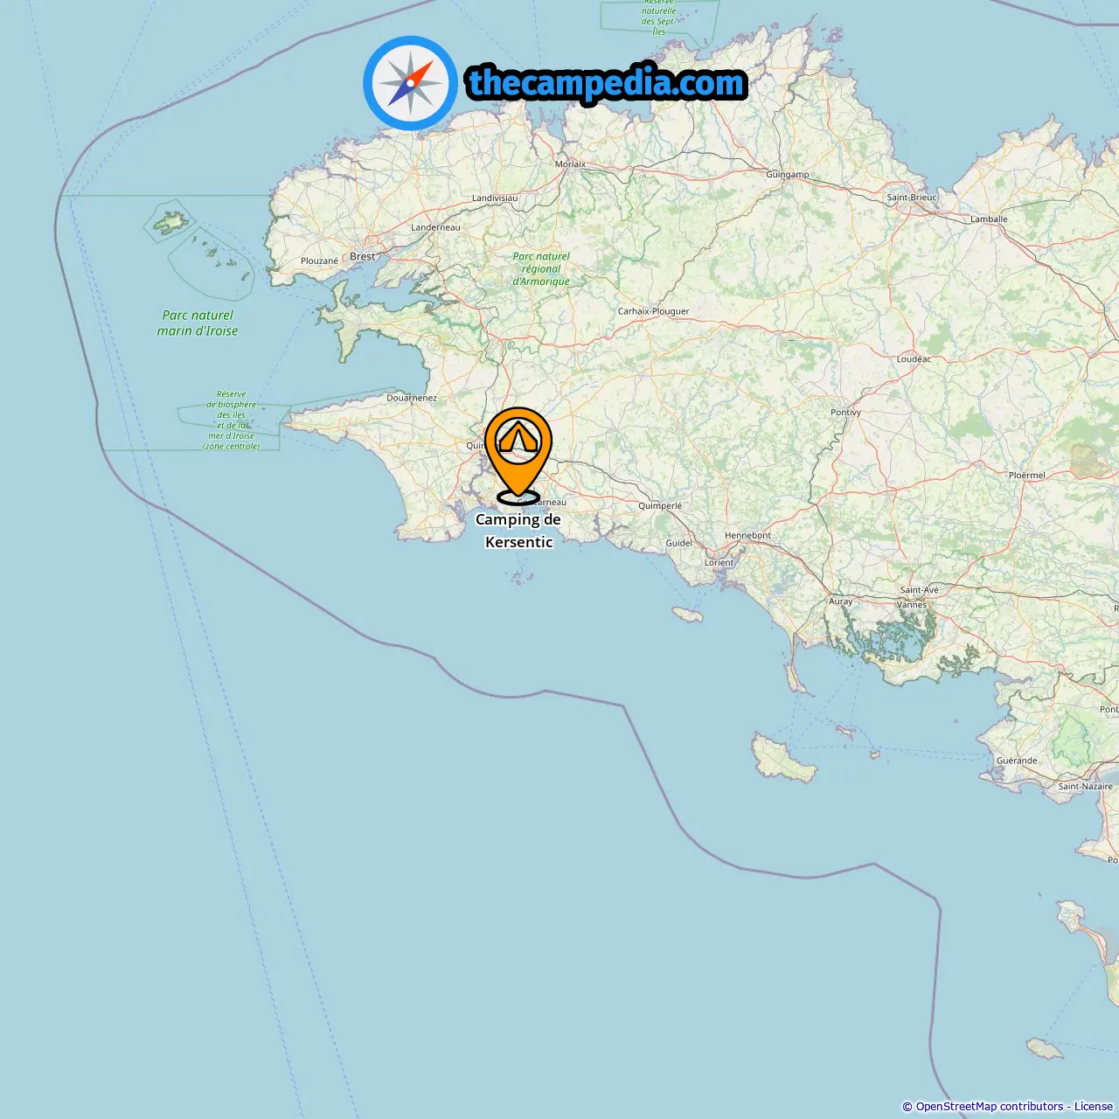Select the Vannes city label
Screen dimensions: 1119x1119
(x=912, y=604)
